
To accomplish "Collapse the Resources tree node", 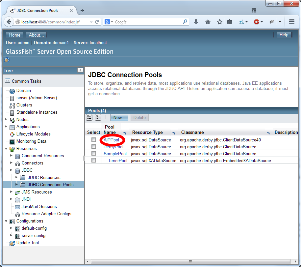I will coord(6,148).
